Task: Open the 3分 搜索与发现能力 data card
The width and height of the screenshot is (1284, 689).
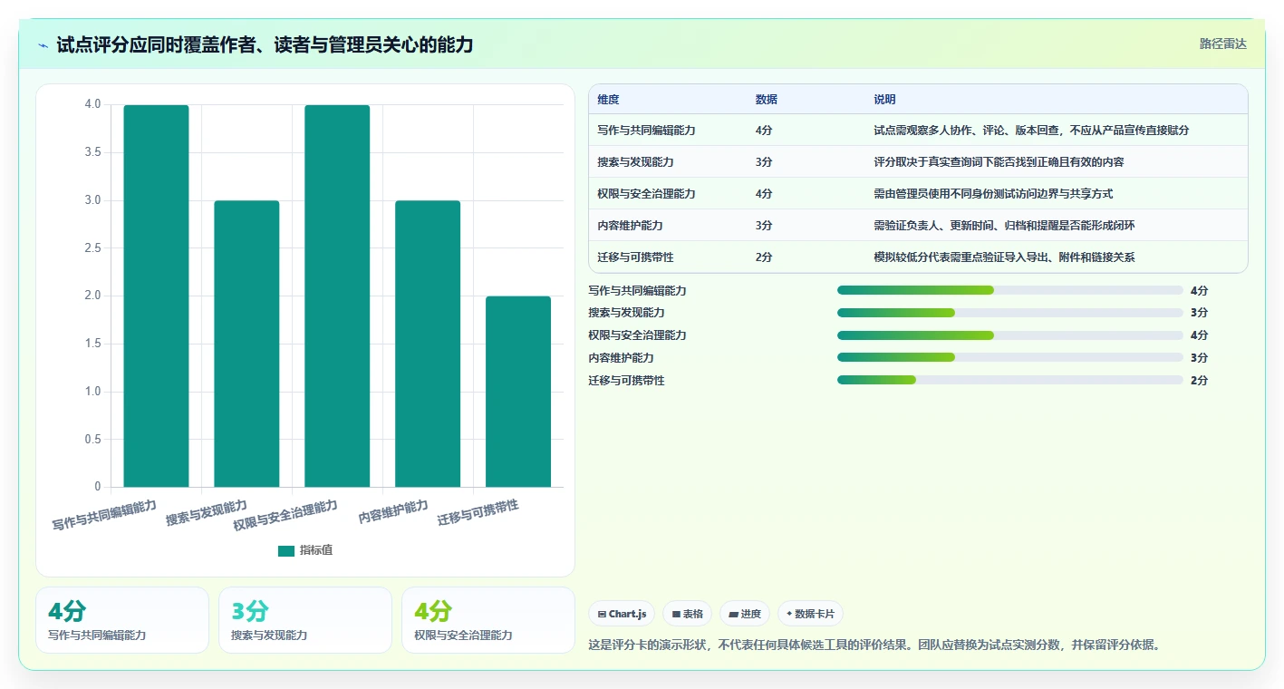Action: tap(305, 620)
